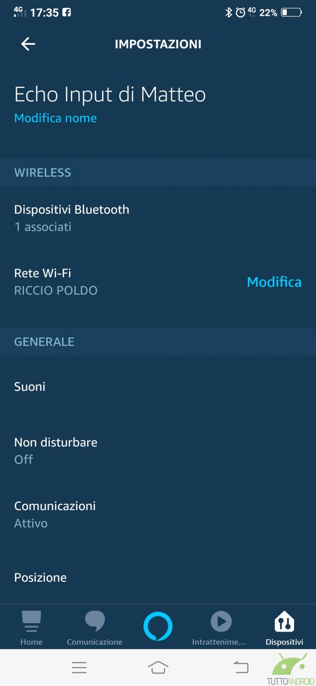The height and width of the screenshot is (686, 316).
Task: Tap the Alexa voice ring button
Action: (158, 626)
